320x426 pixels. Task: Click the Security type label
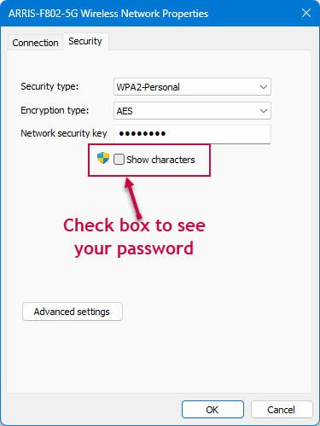click(49, 86)
